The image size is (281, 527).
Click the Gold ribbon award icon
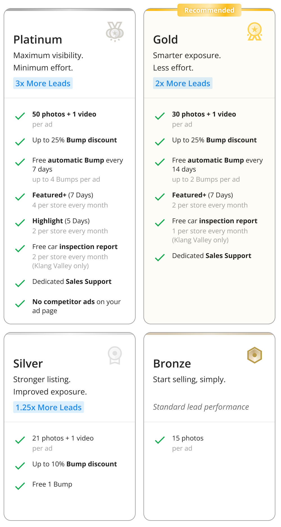pyautogui.click(x=254, y=31)
